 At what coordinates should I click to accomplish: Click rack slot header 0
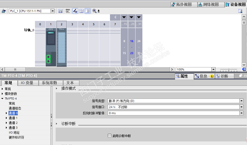pos(40,24)
